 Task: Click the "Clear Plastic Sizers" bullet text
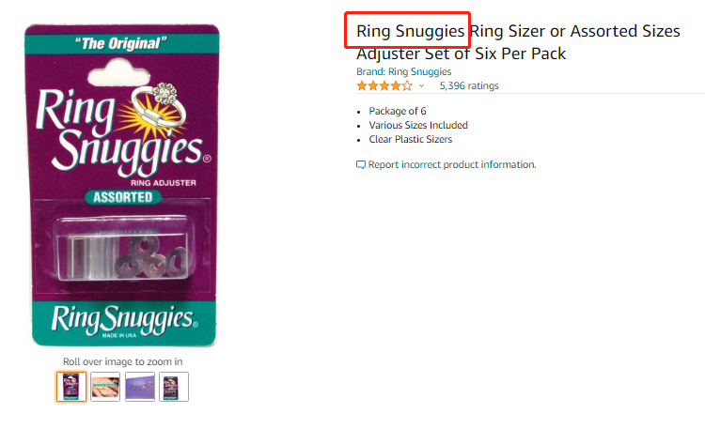tap(411, 139)
